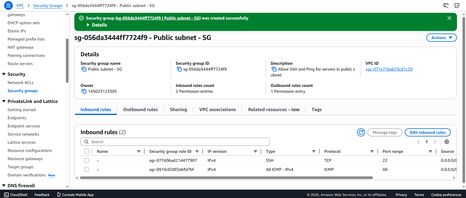
Task: Collapse PrivateLink and Lattice section
Action: pos(4,101)
